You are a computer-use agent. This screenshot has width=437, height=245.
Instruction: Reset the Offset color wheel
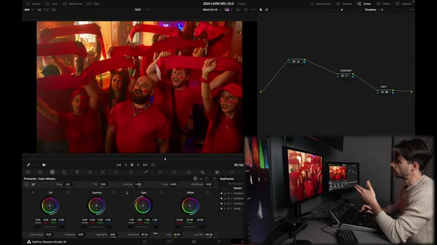tap(208, 193)
